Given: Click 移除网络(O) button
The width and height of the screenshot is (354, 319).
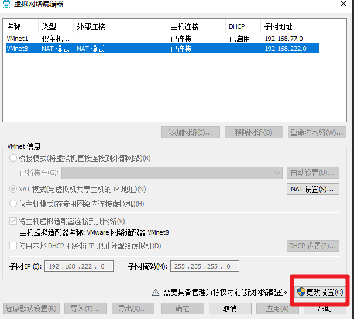Looking at the screenshot, I should click(254, 132).
